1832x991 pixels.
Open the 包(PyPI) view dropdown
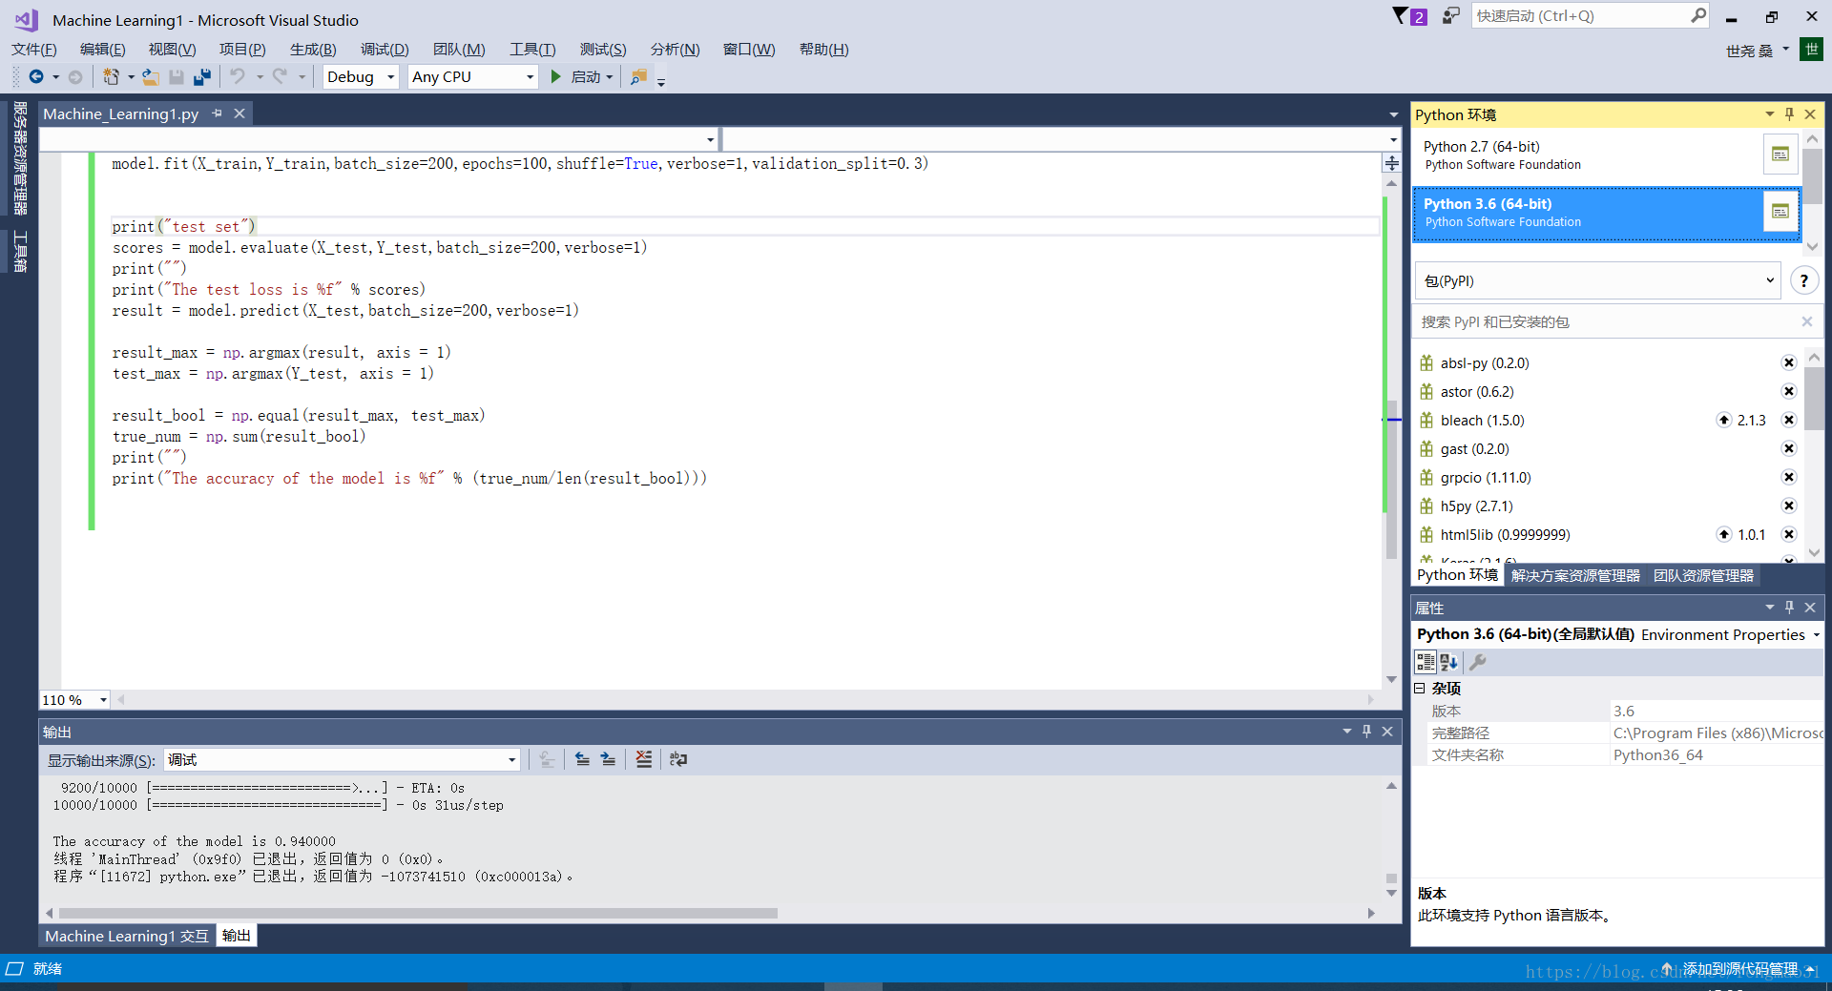click(x=1597, y=280)
